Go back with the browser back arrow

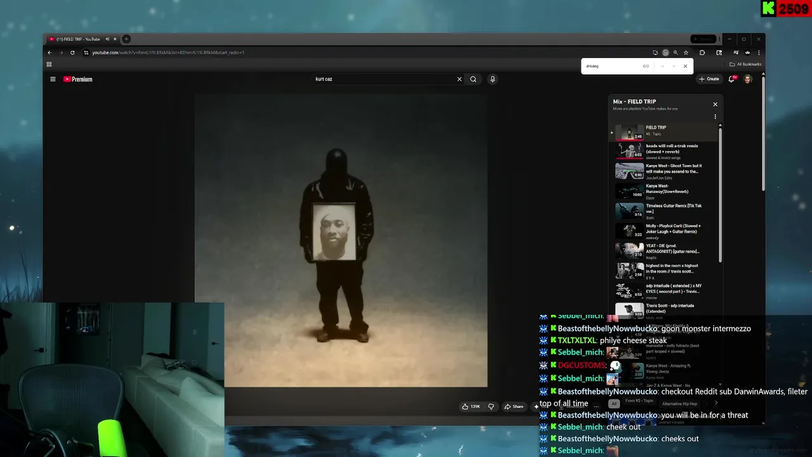coord(49,53)
